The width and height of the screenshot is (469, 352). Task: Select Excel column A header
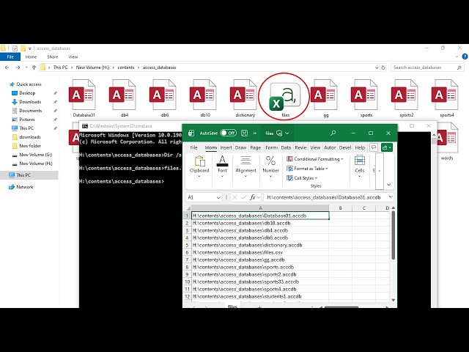[x=260, y=208]
